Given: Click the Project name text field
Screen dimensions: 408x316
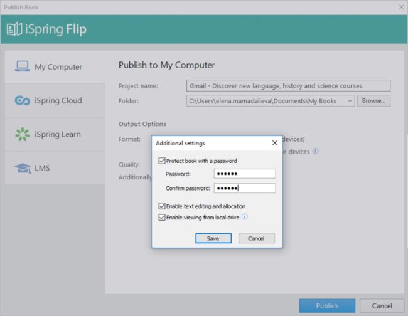Looking at the screenshot, I should [288, 86].
